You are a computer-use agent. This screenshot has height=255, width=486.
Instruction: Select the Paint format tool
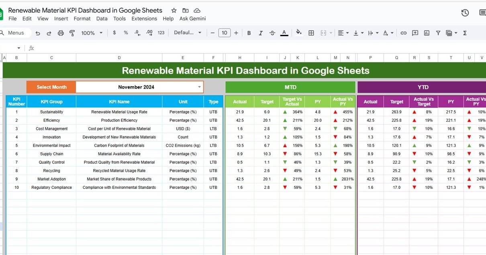point(72,33)
